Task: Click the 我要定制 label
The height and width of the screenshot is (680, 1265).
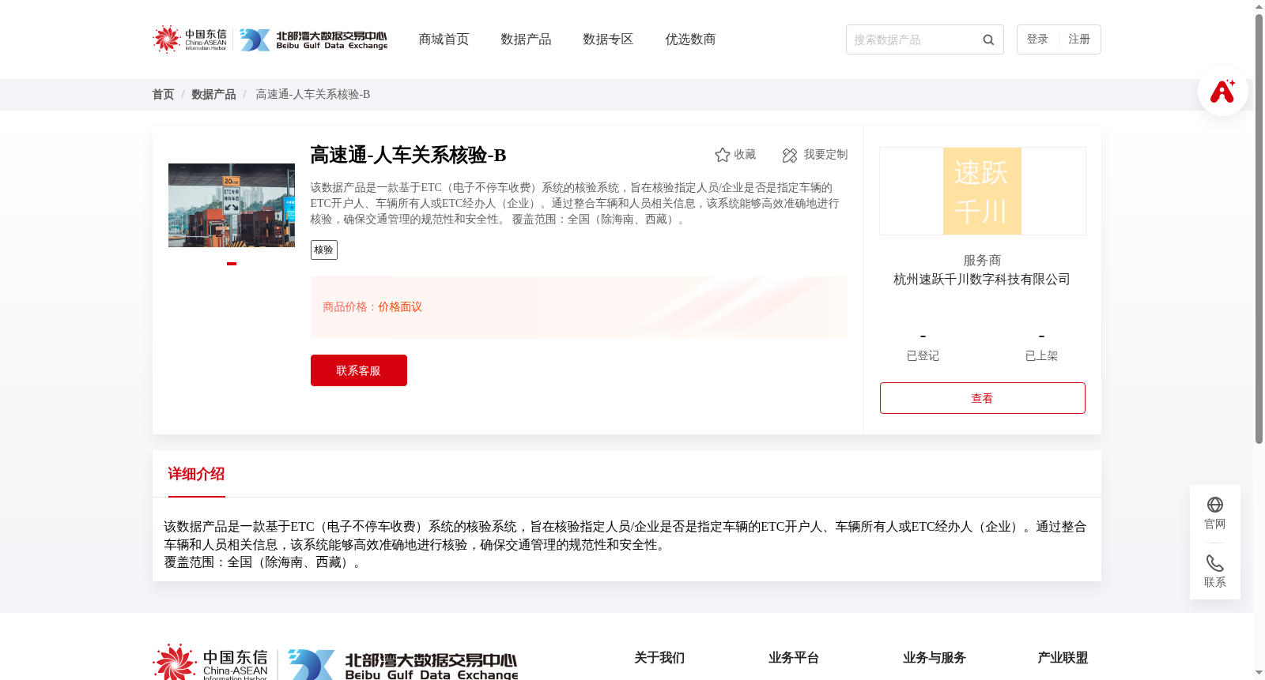Action: click(x=825, y=155)
